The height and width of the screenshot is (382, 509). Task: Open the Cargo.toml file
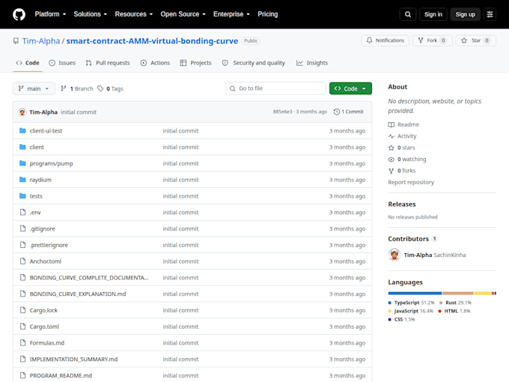coord(44,327)
